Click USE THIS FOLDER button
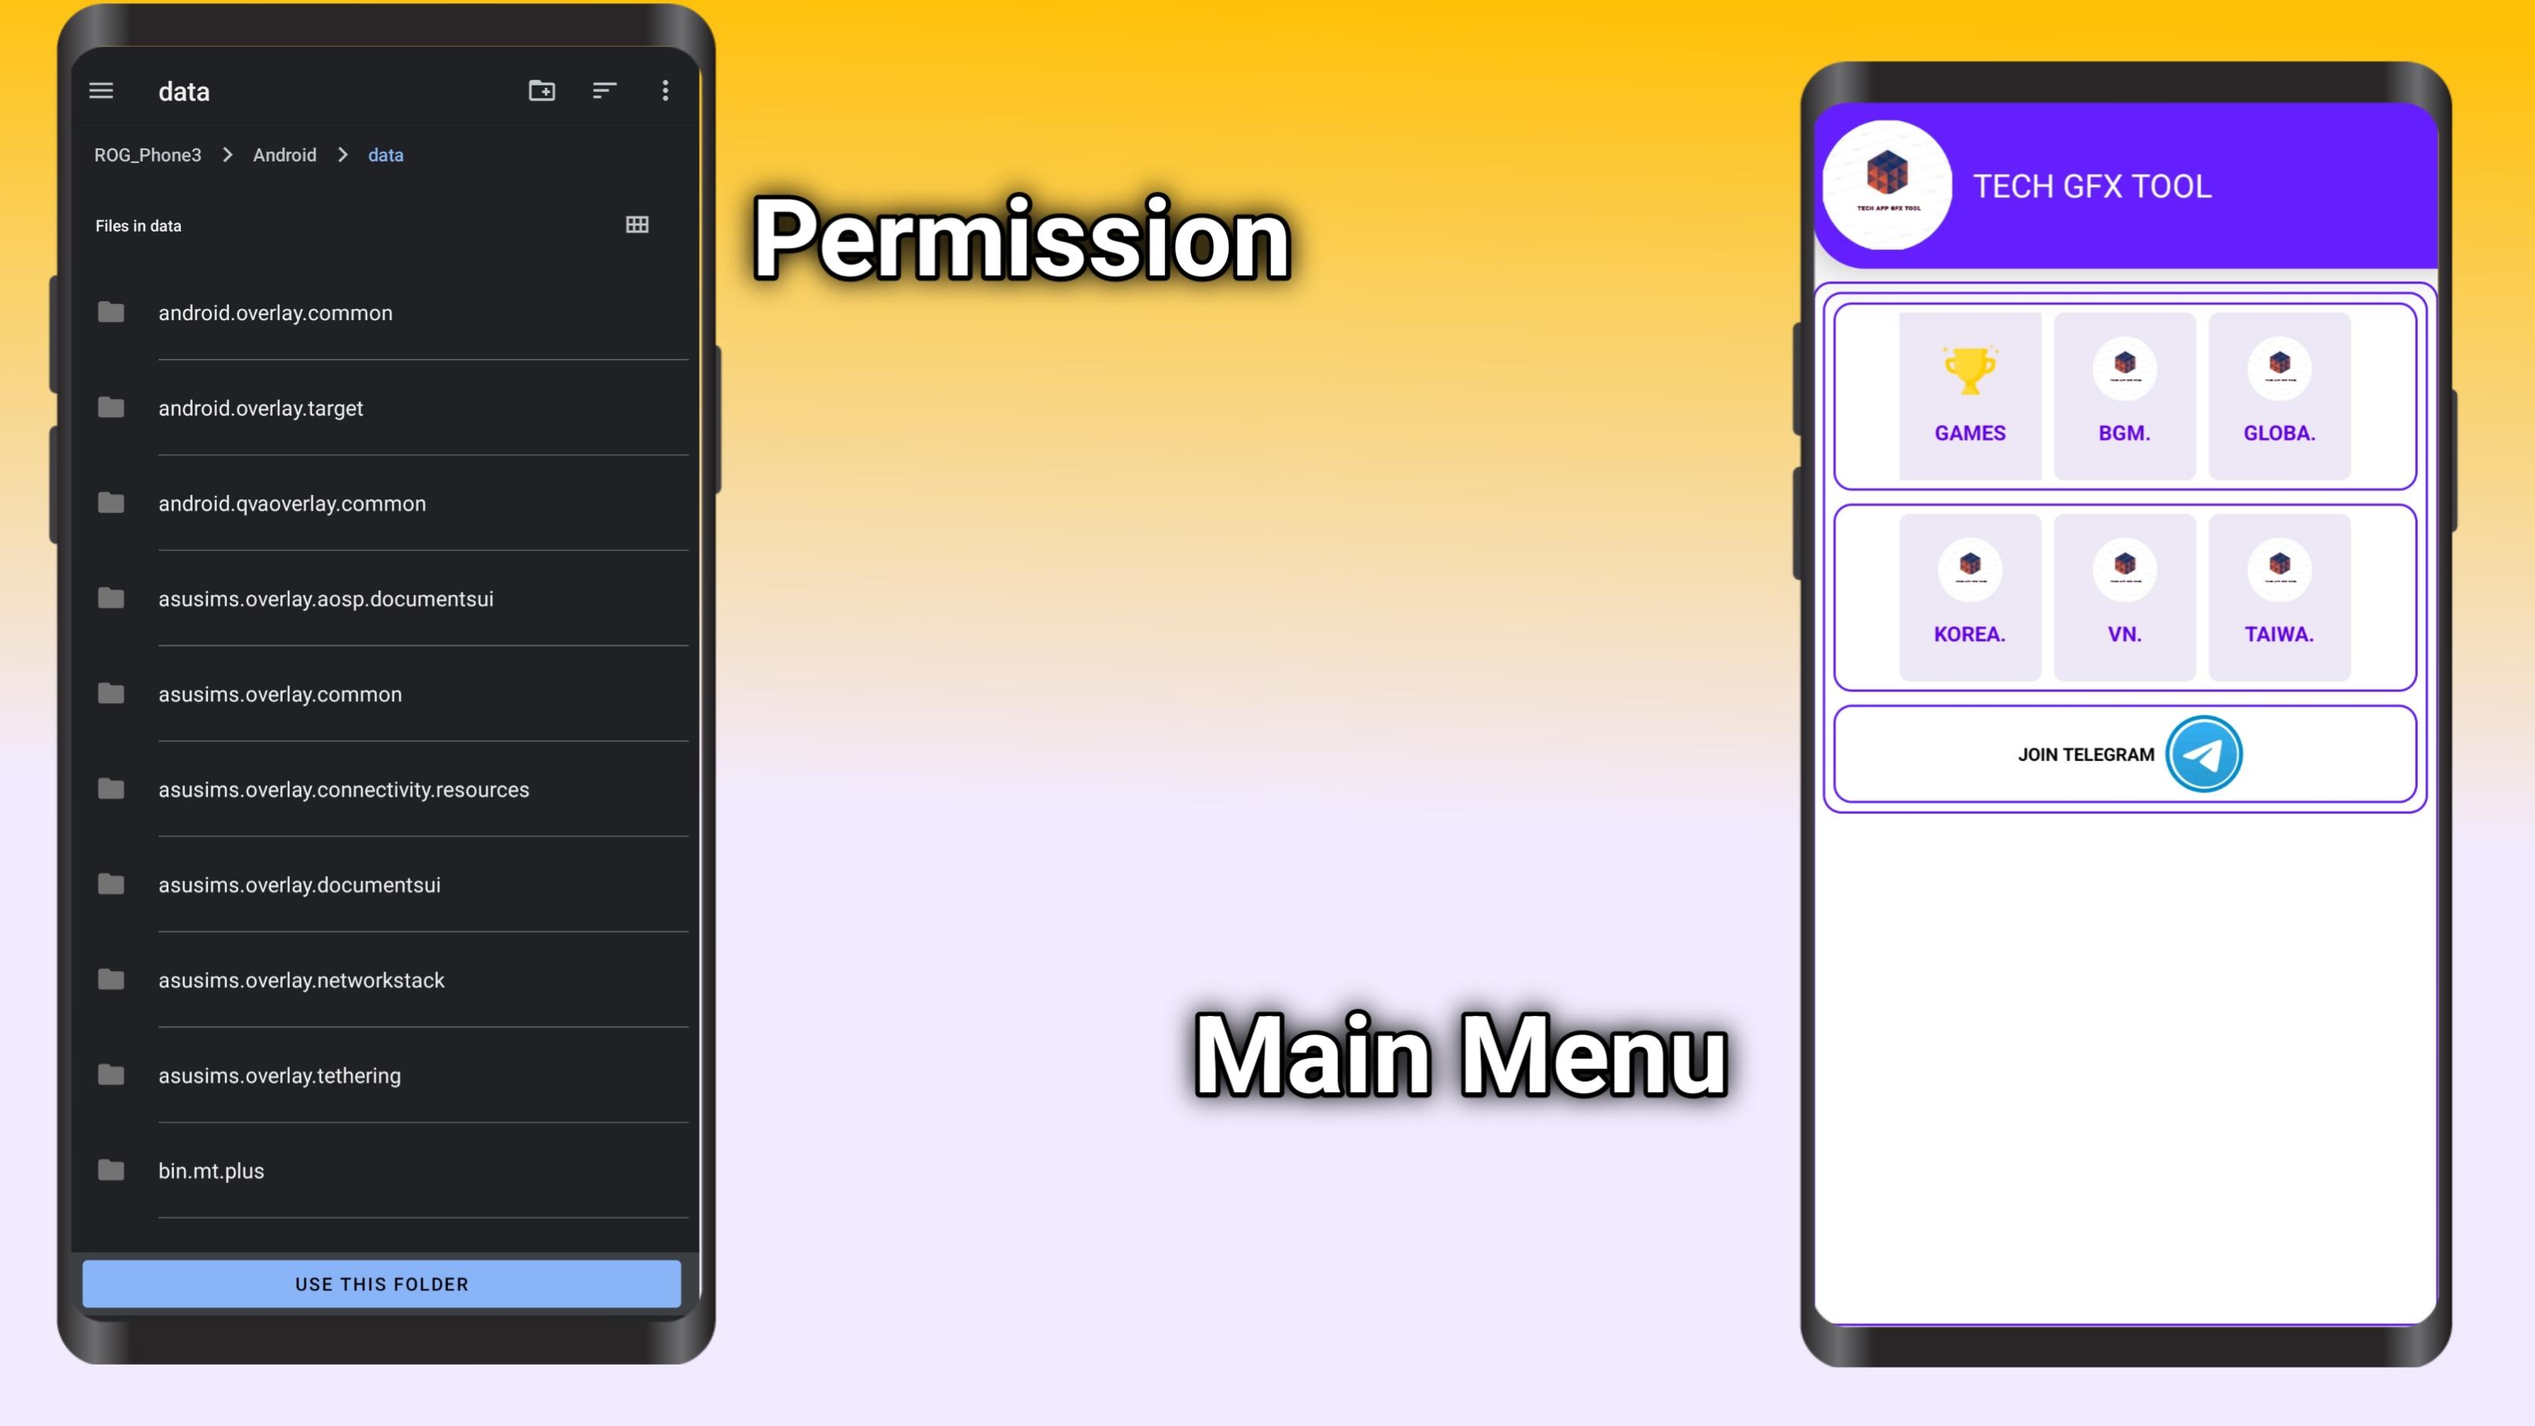The height and width of the screenshot is (1426, 2535). click(381, 1283)
